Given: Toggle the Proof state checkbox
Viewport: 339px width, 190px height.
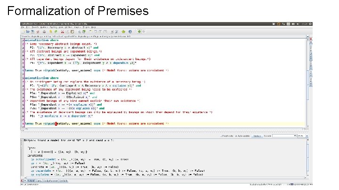Looking at the screenshot, I should [x=221, y=136].
